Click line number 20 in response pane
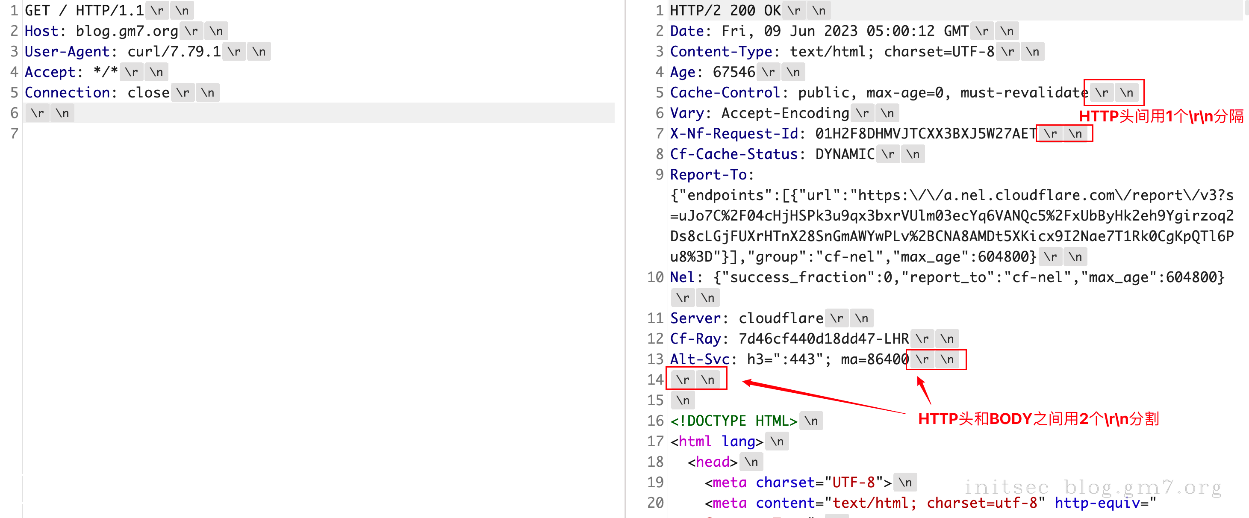 point(655,503)
